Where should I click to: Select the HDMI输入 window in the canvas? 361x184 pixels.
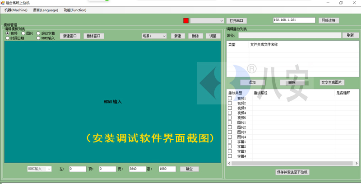(112, 102)
